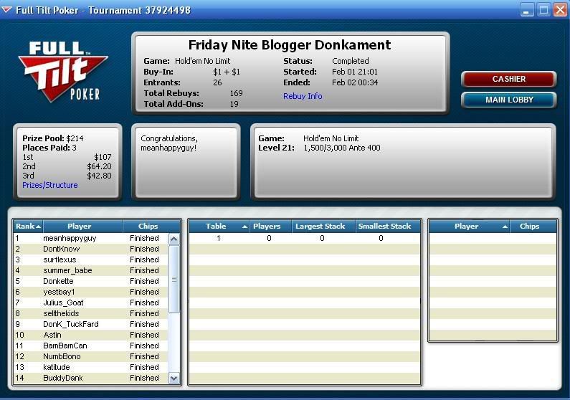
Task: Go to the Main Lobby
Action: pyautogui.click(x=508, y=100)
